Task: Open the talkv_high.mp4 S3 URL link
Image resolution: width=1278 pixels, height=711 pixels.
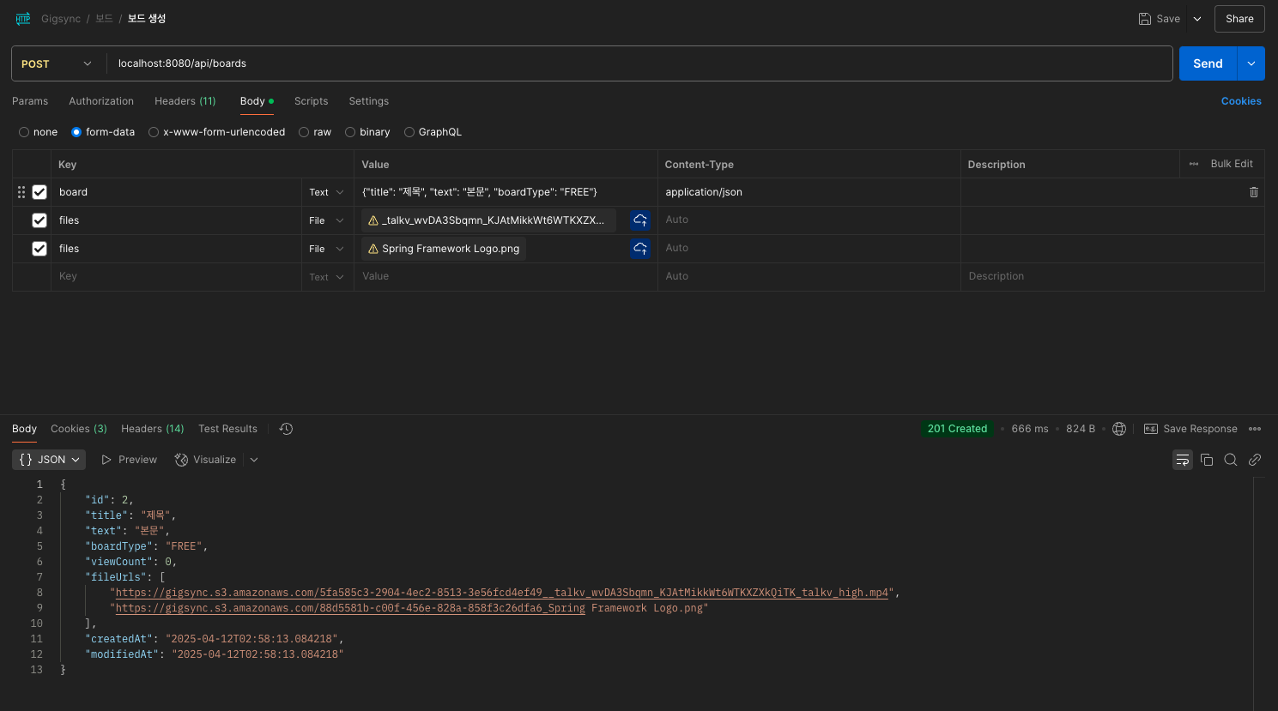Action: [502, 593]
